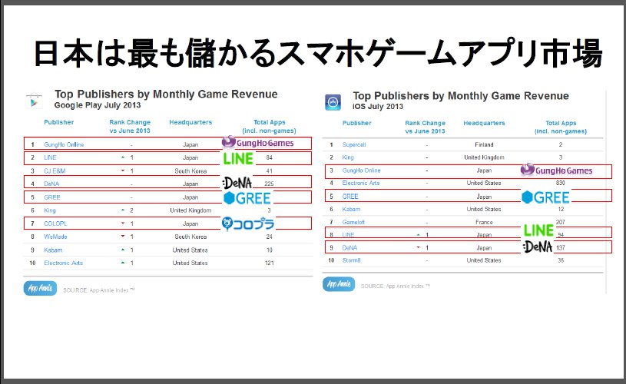Click the 'Google Play July 2013' subtitle

98,105
